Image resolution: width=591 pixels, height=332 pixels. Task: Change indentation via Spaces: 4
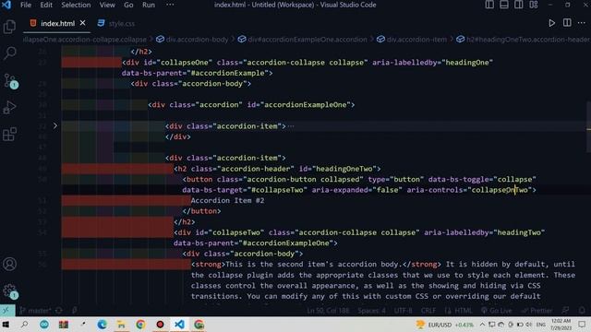coord(371,311)
